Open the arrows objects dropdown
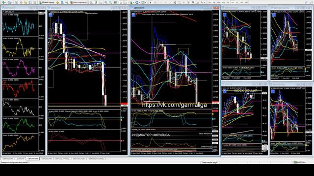Screen dimensions: 314x176 [203, 2]
